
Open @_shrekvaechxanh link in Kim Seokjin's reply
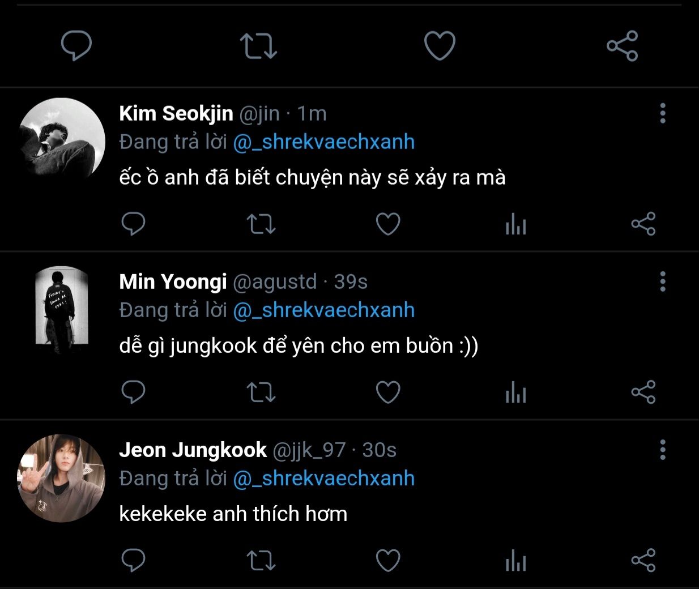323,142
